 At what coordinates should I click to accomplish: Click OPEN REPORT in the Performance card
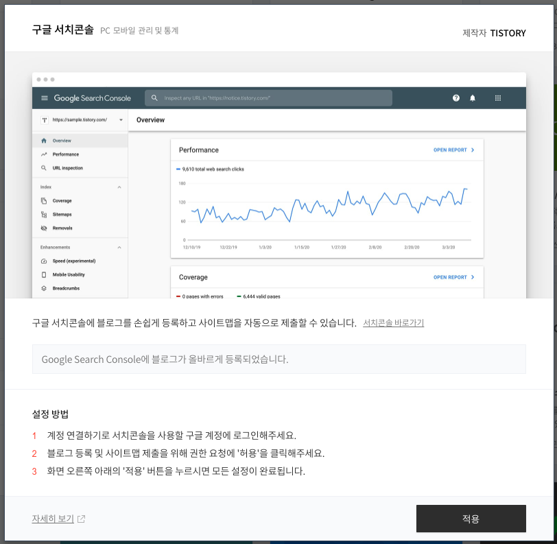tap(453, 150)
